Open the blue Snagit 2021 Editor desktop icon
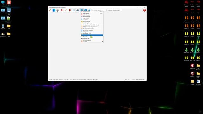The height and width of the screenshot is (114, 203). tap(9, 11)
